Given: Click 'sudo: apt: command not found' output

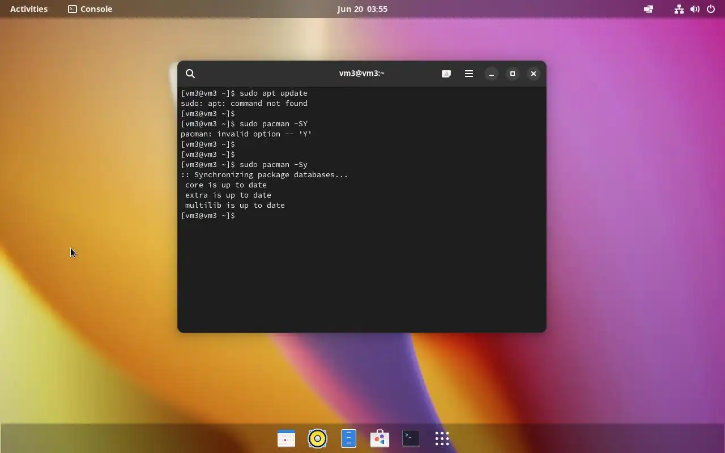Looking at the screenshot, I should pos(244,104).
